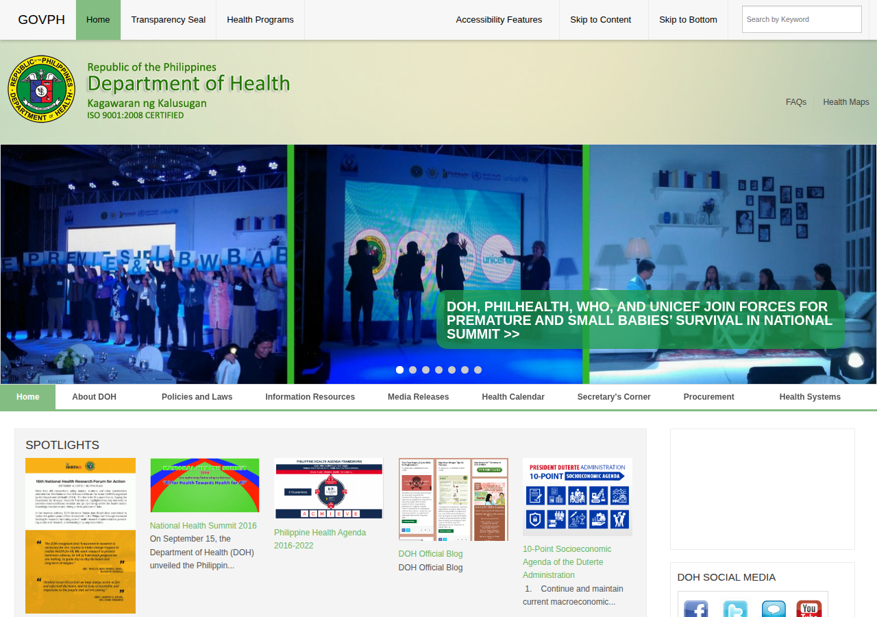Select the first (active) carousel dot
The image size is (877, 617).
coord(400,370)
